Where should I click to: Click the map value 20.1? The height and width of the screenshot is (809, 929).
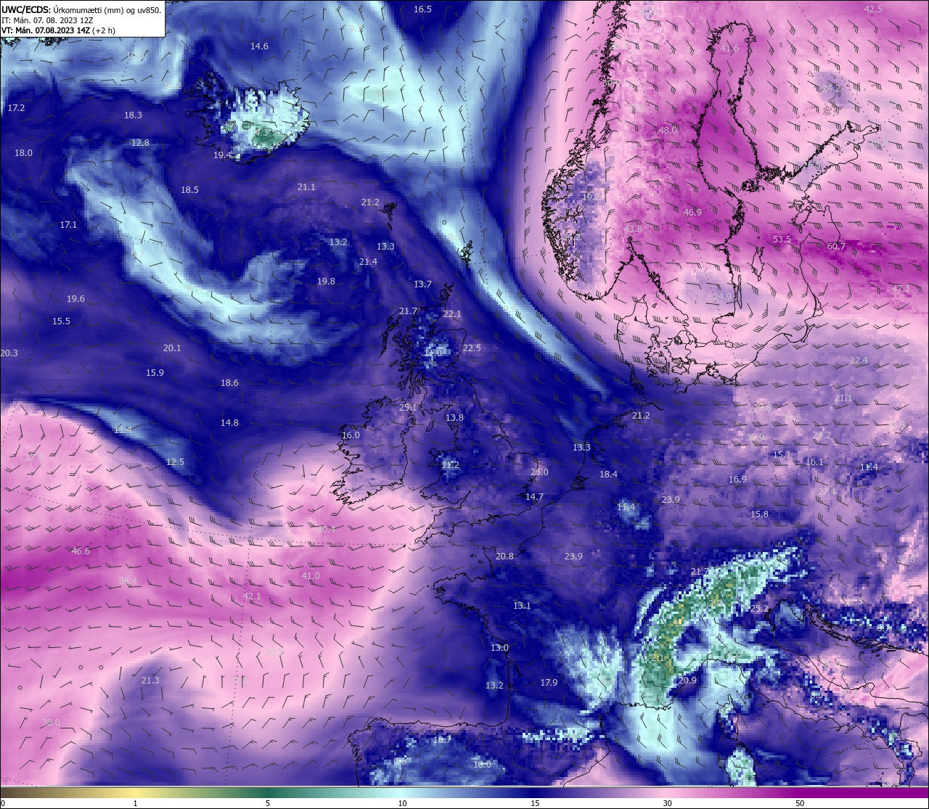172,348
